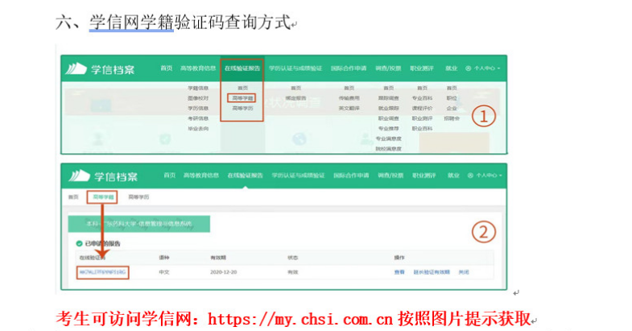
Task: Select 首页 in upper screenshot's green navbar
Action: 167,68
